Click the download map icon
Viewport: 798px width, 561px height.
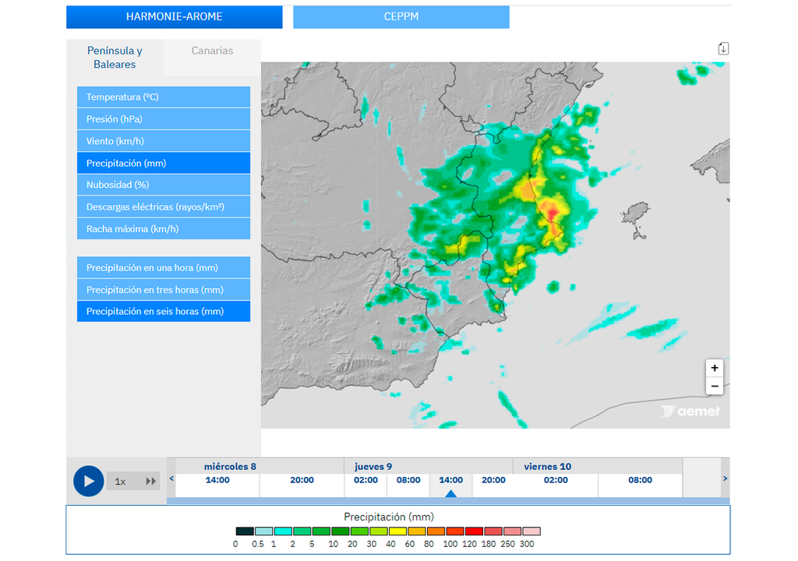pyautogui.click(x=723, y=48)
